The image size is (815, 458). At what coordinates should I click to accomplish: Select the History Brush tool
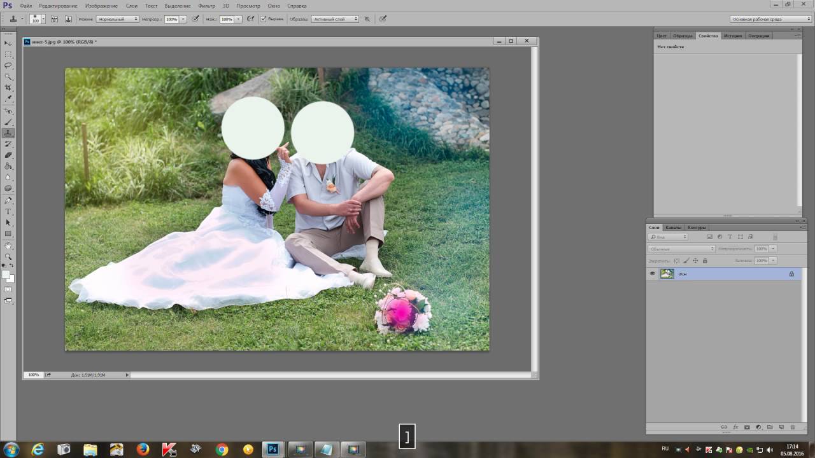(8, 144)
